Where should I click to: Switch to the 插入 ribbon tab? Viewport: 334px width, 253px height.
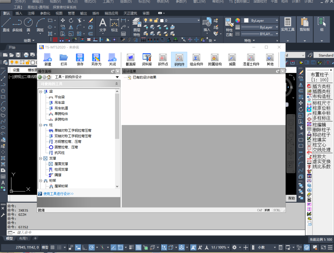point(19,13)
